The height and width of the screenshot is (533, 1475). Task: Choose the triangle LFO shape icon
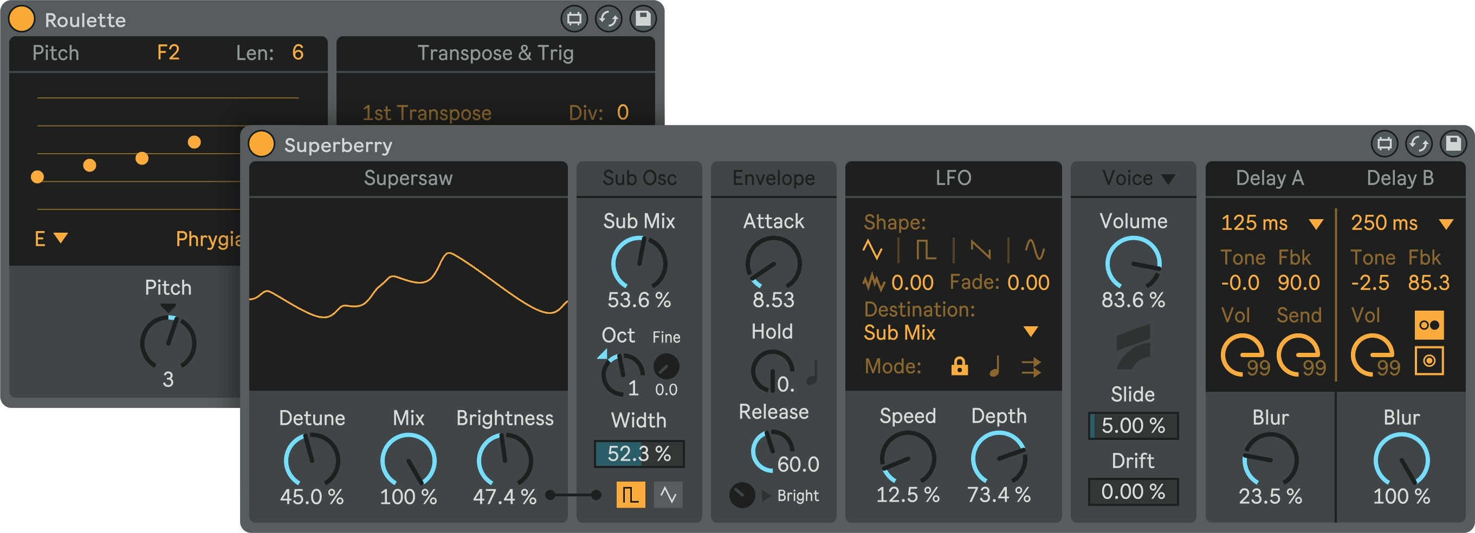[x=872, y=251]
